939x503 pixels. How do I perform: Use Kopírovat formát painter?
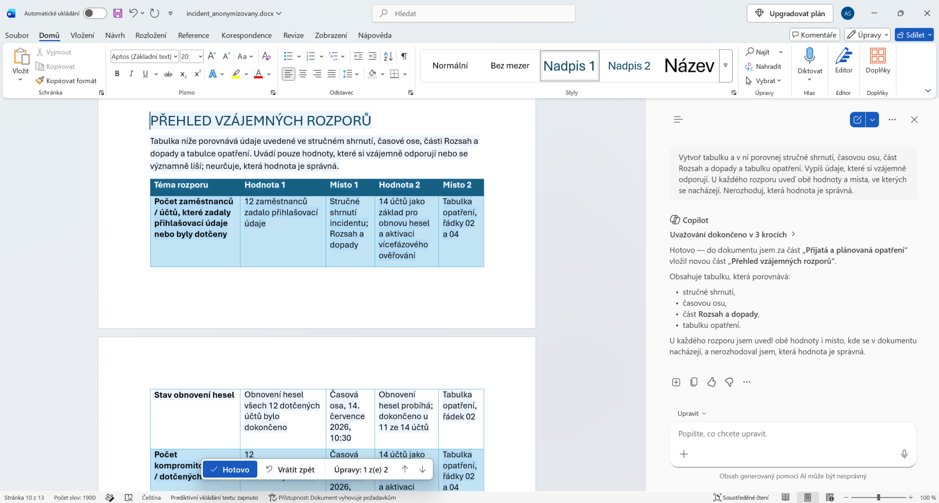tap(67, 81)
